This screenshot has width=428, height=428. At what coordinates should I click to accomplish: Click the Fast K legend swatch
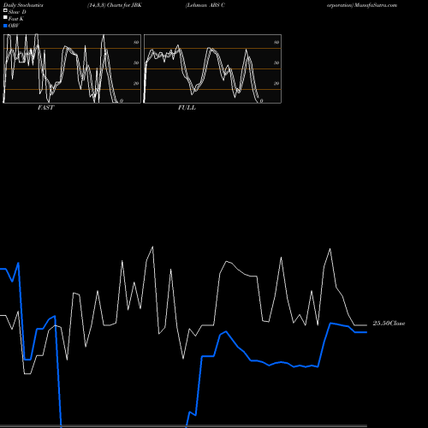(5, 18)
